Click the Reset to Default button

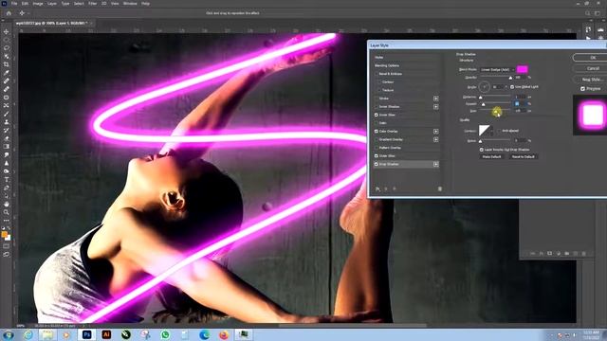pyautogui.click(x=523, y=157)
